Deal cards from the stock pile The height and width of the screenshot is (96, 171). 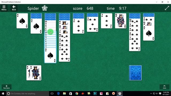(135, 73)
